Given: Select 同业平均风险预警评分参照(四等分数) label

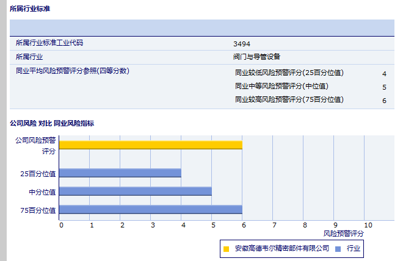Looking at the screenshot, I should [72, 71].
